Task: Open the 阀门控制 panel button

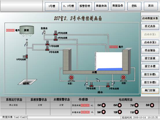Action: pyautogui.click(x=150, y=91)
